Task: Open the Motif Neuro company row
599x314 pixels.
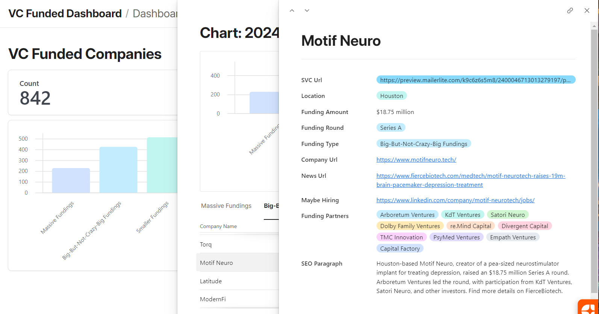Action: (x=237, y=263)
